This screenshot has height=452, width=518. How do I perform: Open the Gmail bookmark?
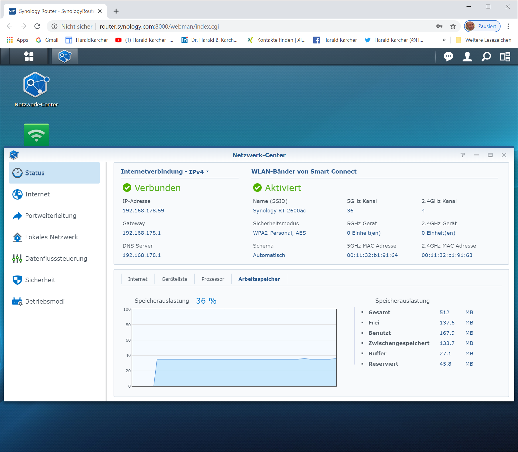click(47, 40)
